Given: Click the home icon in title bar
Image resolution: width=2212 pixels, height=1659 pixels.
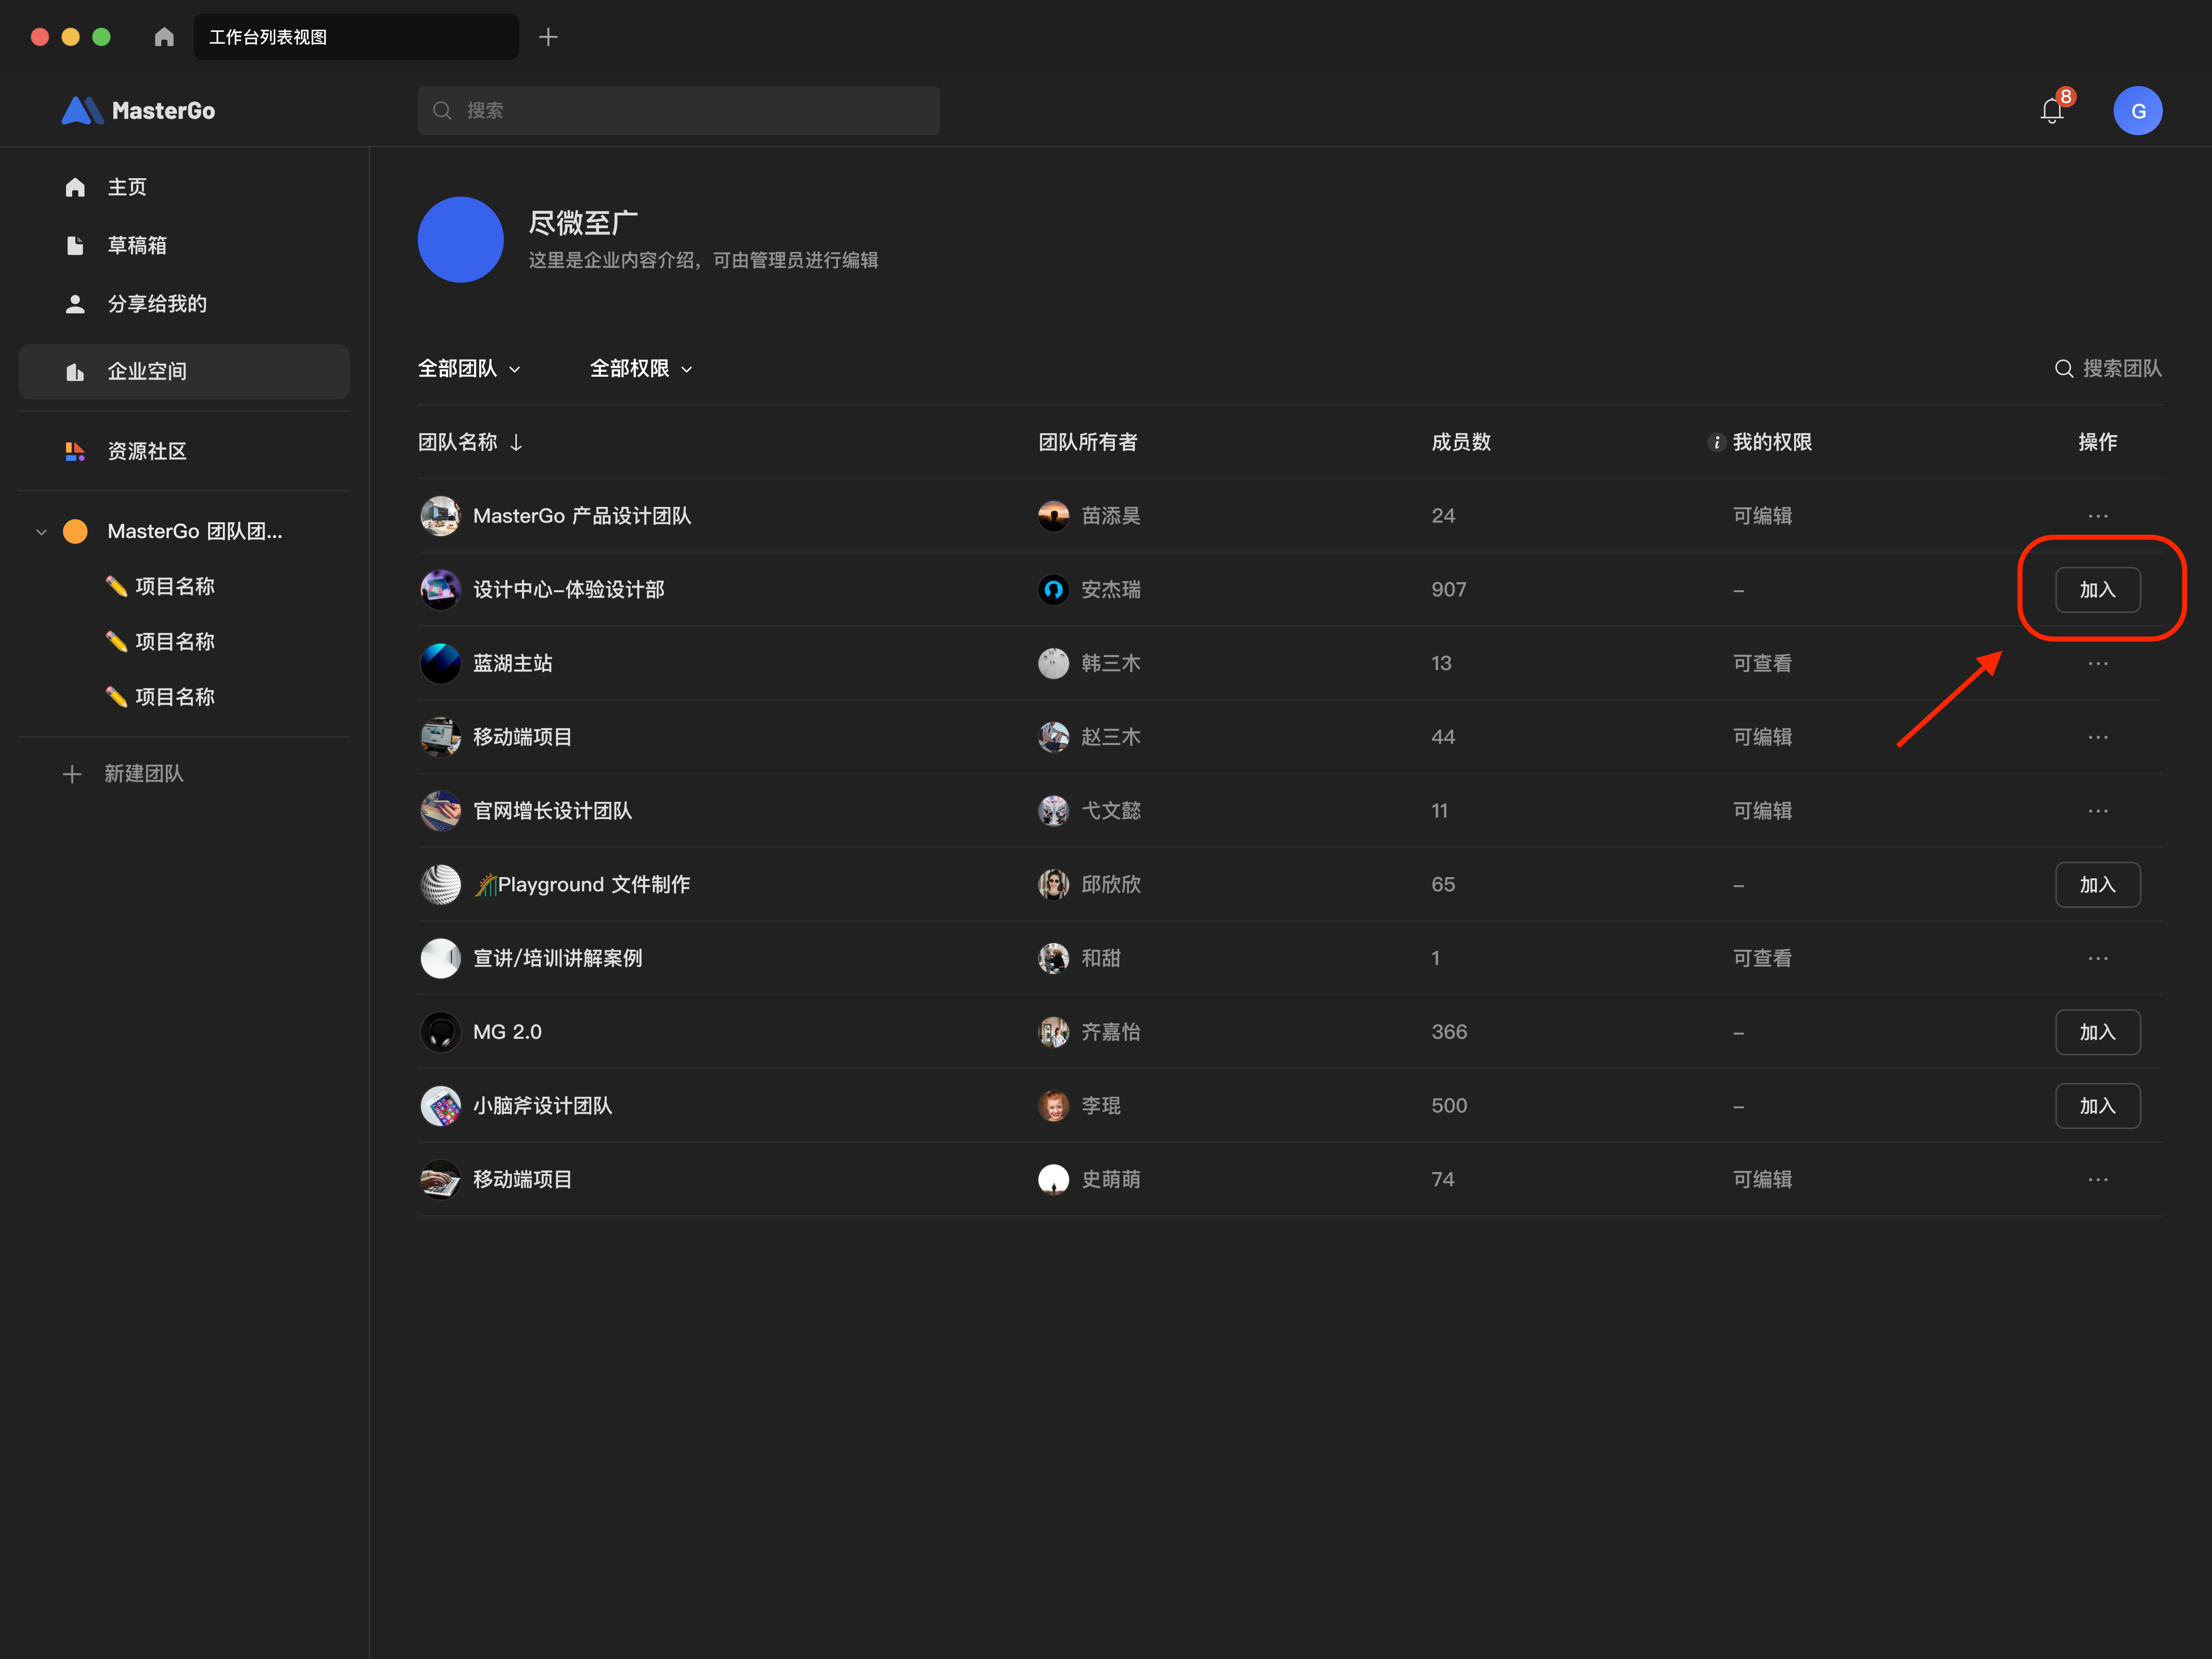Looking at the screenshot, I should click(164, 37).
